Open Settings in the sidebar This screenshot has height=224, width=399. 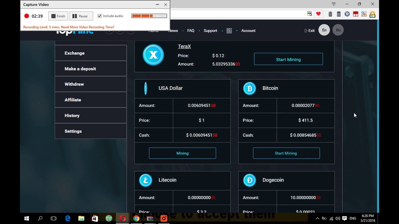pyautogui.click(x=91, y=131)
